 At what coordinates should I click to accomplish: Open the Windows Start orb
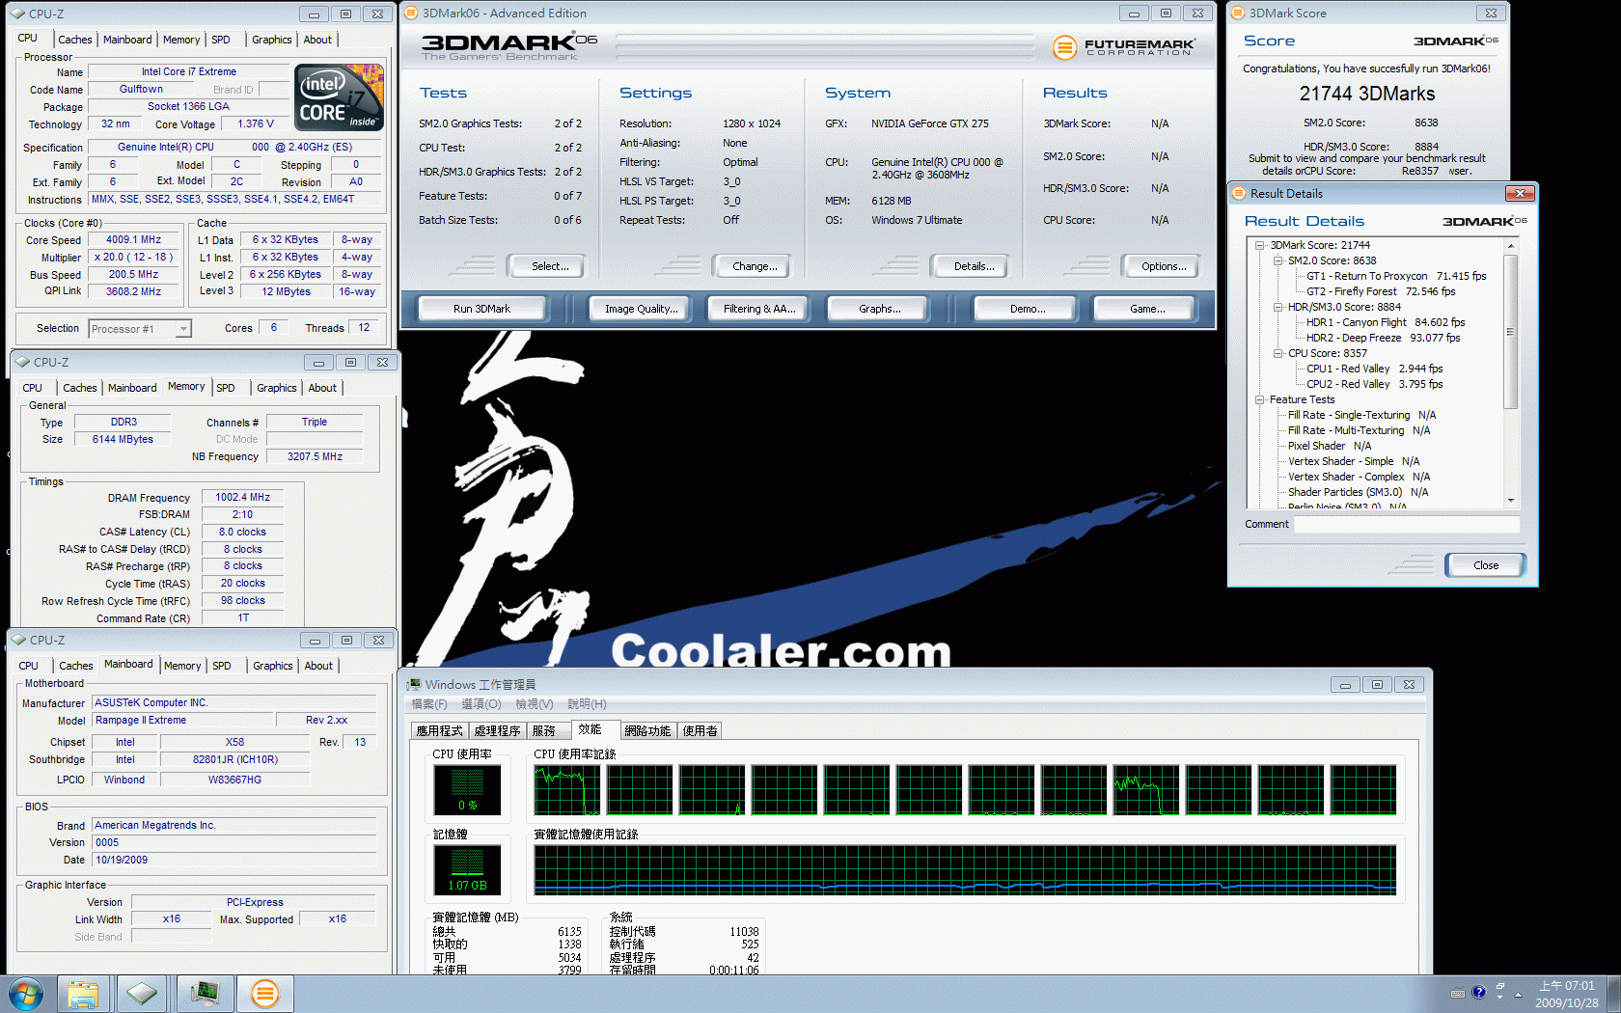click(x=26, y=994)
